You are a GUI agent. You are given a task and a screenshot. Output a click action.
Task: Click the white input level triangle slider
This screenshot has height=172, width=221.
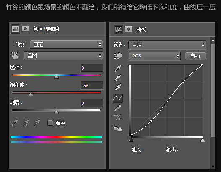[203, 140]
